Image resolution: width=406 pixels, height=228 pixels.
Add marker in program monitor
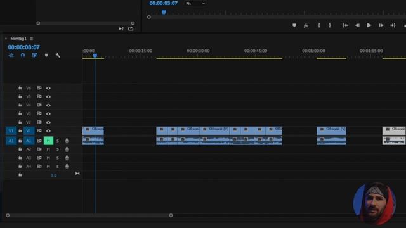pyautogui.click(x=294, y=25)
